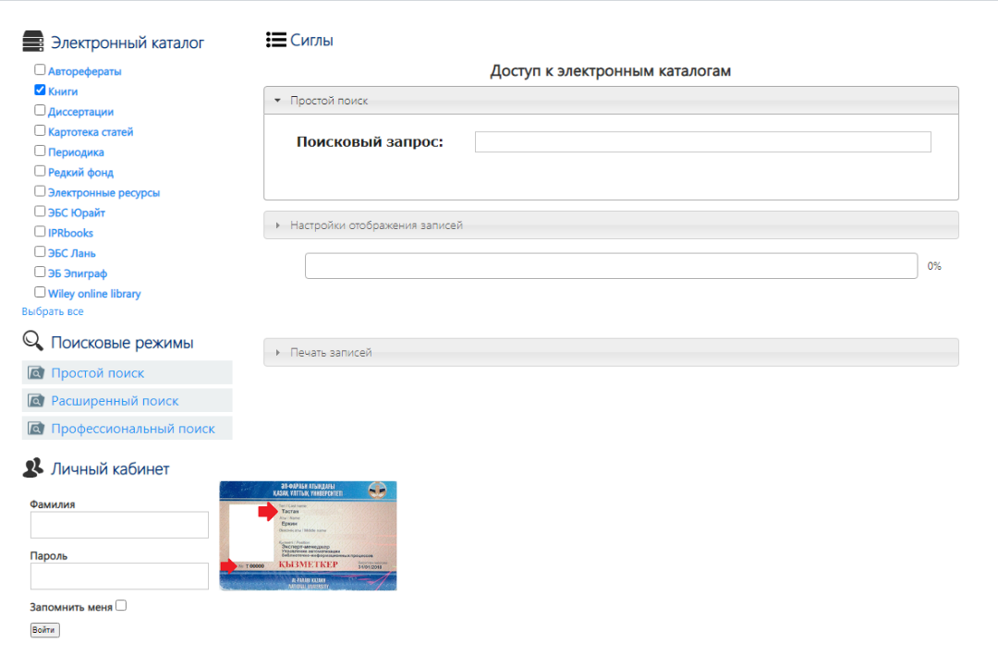Click the search progress bar
This screenshot has width=998, height=667.
pos(611,266)
